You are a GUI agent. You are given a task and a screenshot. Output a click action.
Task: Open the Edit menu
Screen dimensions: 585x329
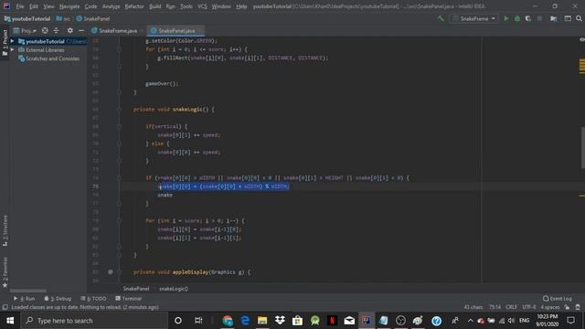(34, 6)
